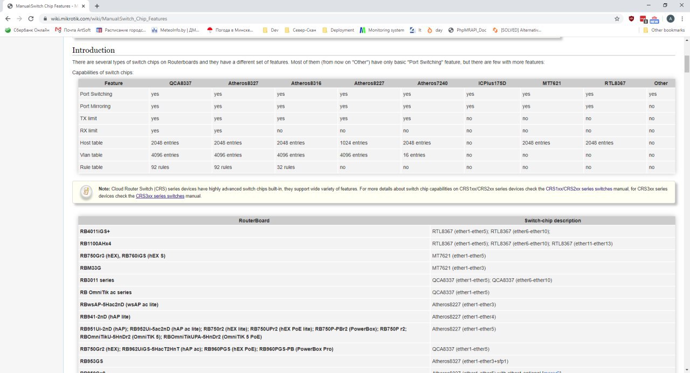This screenshot has width=690, height=373.
Task: Click the Atheros8327 column header
Action: click(x=243, y=83)
